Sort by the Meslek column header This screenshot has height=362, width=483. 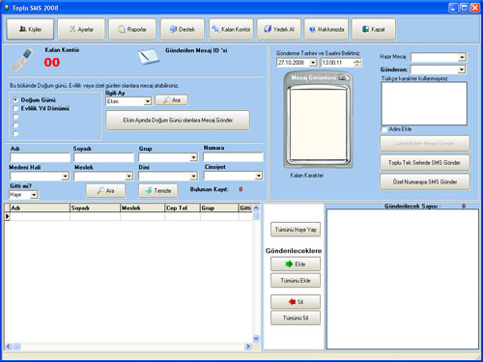coord(143,209)
